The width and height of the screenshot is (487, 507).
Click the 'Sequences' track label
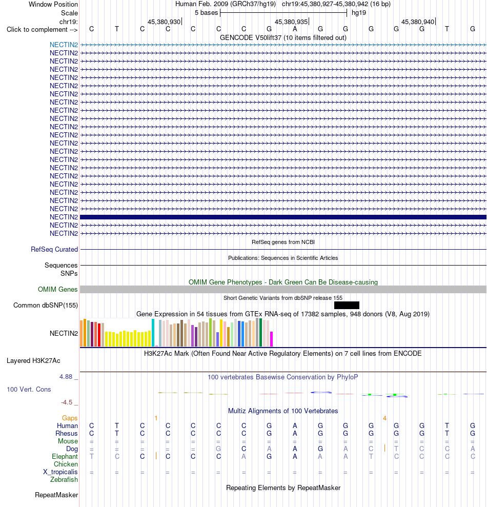(x=61, y=265)
